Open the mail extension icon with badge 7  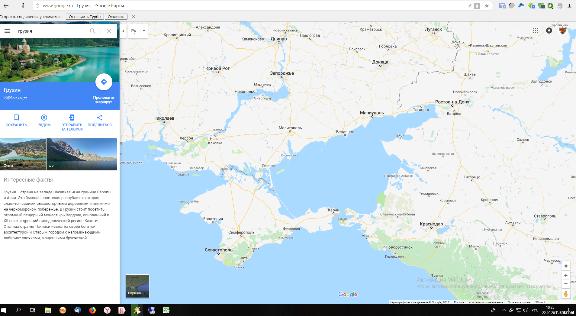502,6
